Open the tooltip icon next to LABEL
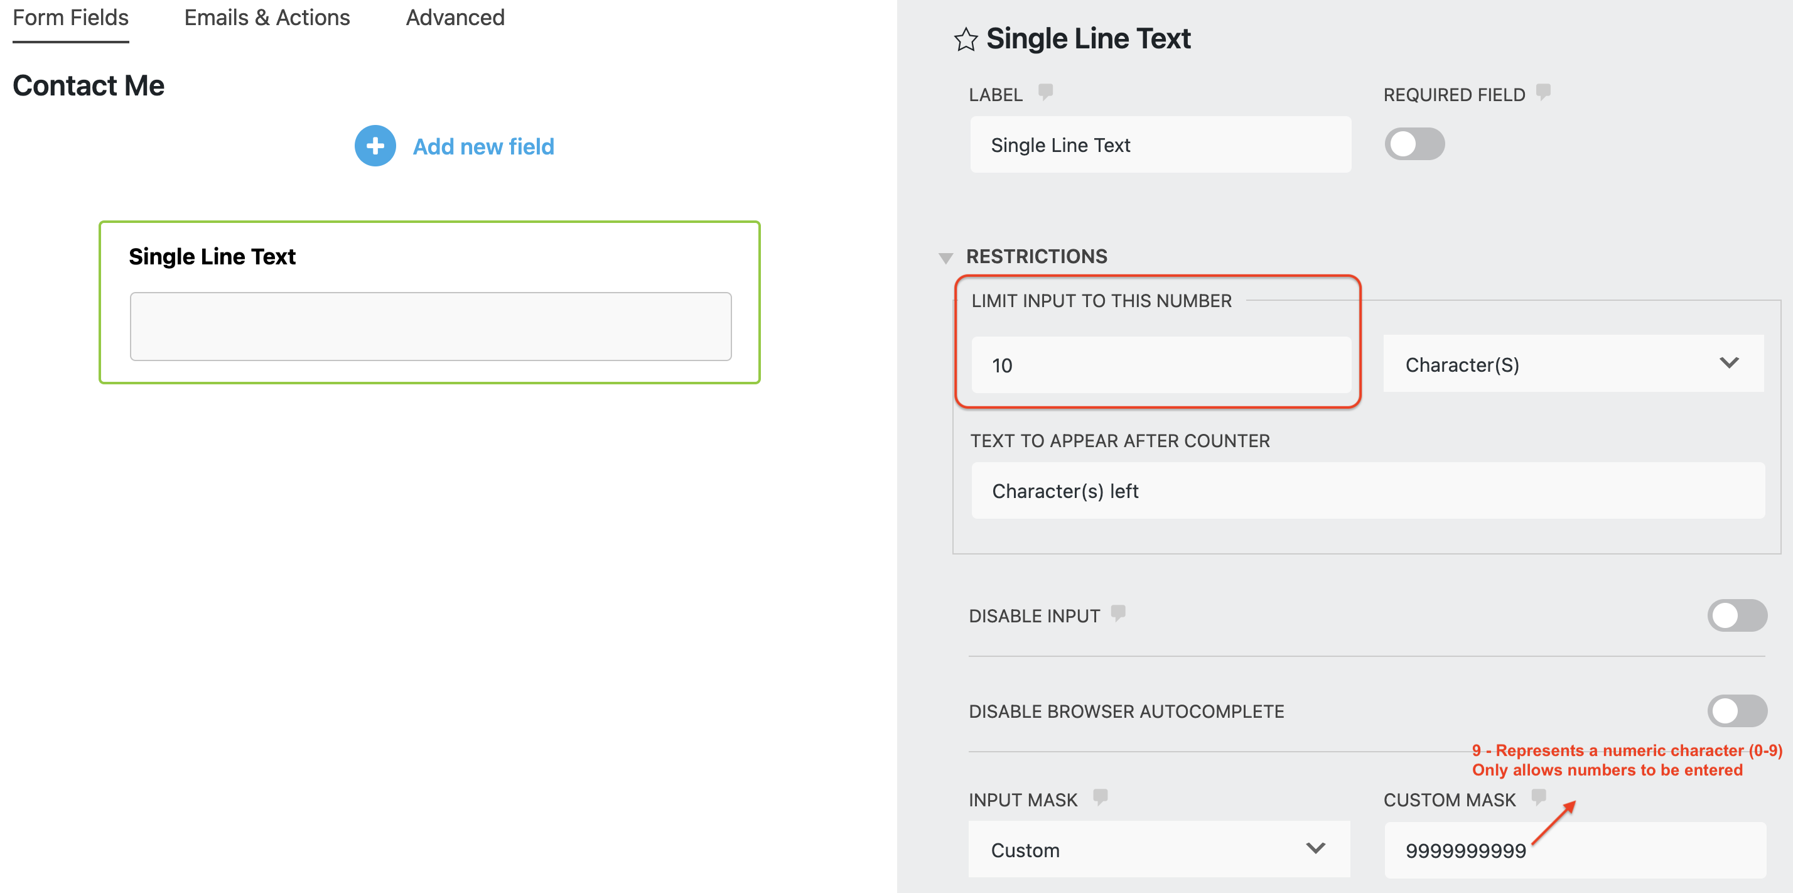Viewport: 1793px width, 893px height. (x=1046, y=92)
